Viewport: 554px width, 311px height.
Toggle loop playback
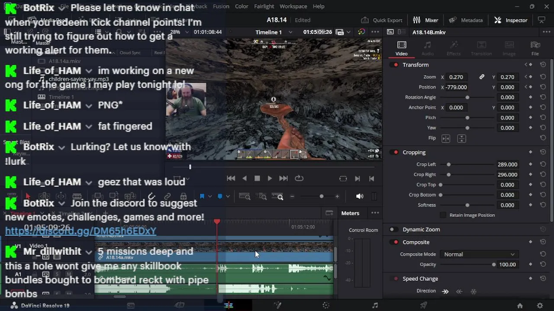[299, 178]
